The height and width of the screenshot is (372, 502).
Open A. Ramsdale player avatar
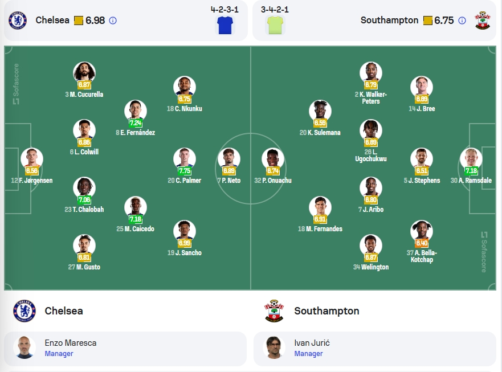click(471, 159)
